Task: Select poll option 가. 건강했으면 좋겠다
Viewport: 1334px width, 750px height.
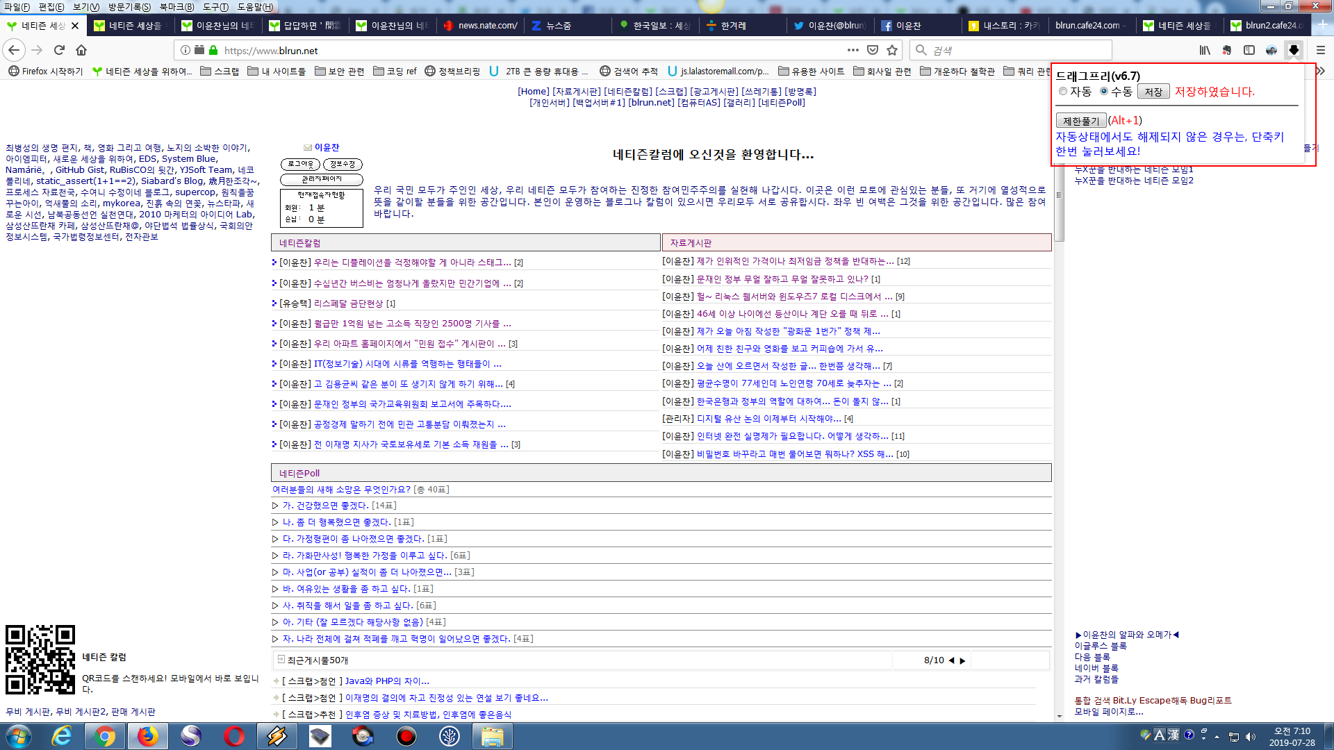Action: (x=326, y=506)
